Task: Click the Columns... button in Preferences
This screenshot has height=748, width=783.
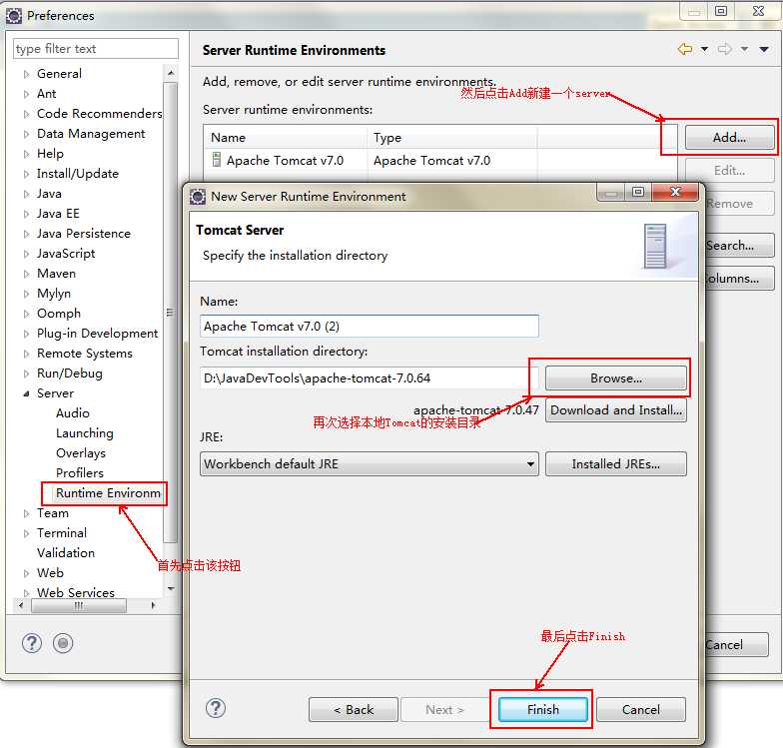Action: (x=739, y=278)
